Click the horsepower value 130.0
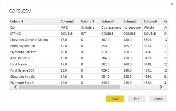This screenshot has height=111, width=176. coord(132,40)
